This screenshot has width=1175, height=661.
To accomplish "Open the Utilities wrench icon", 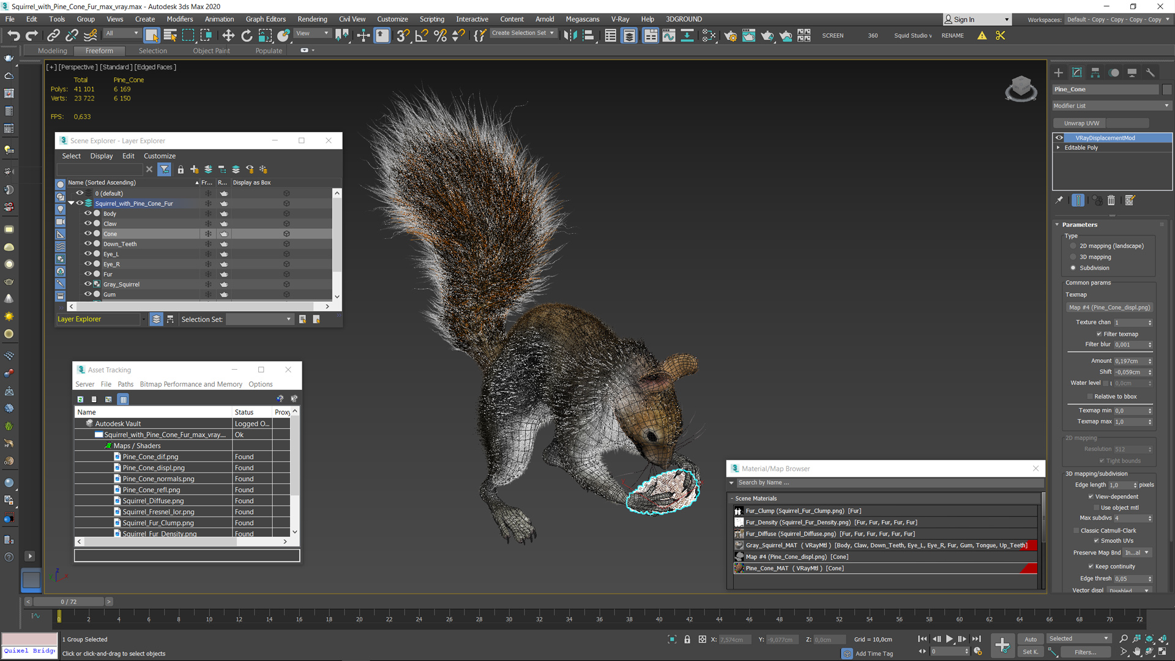I will click(1151, 72).
